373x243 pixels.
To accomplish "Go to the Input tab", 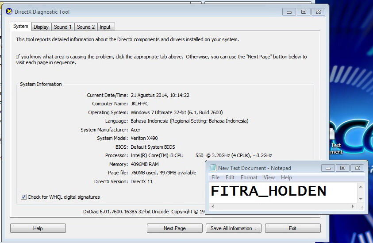I will [105, 27].
